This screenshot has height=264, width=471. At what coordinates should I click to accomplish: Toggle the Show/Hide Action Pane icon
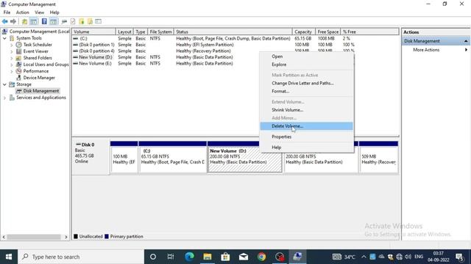(x=53, y=21)
